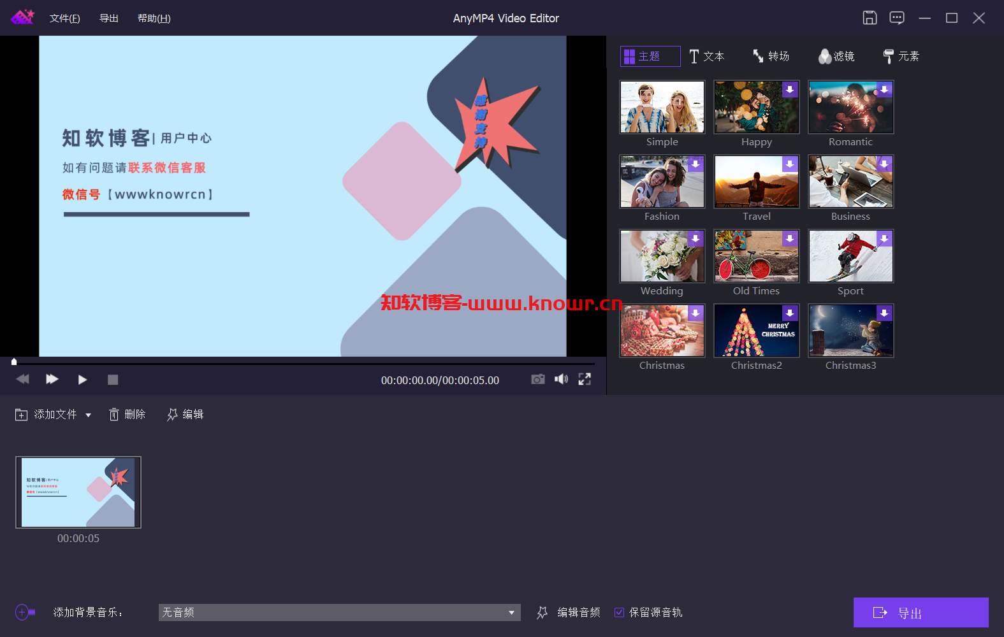Click the AnyMP4 app logo icon

point(22,17)
